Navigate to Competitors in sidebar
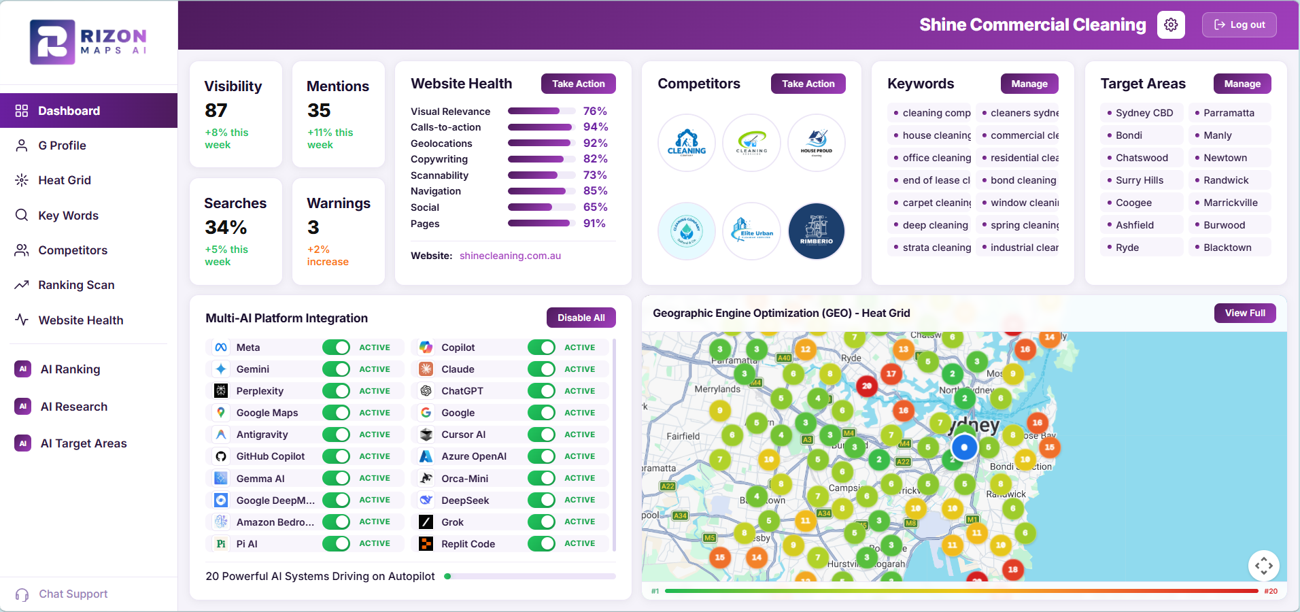 [88, 250]
